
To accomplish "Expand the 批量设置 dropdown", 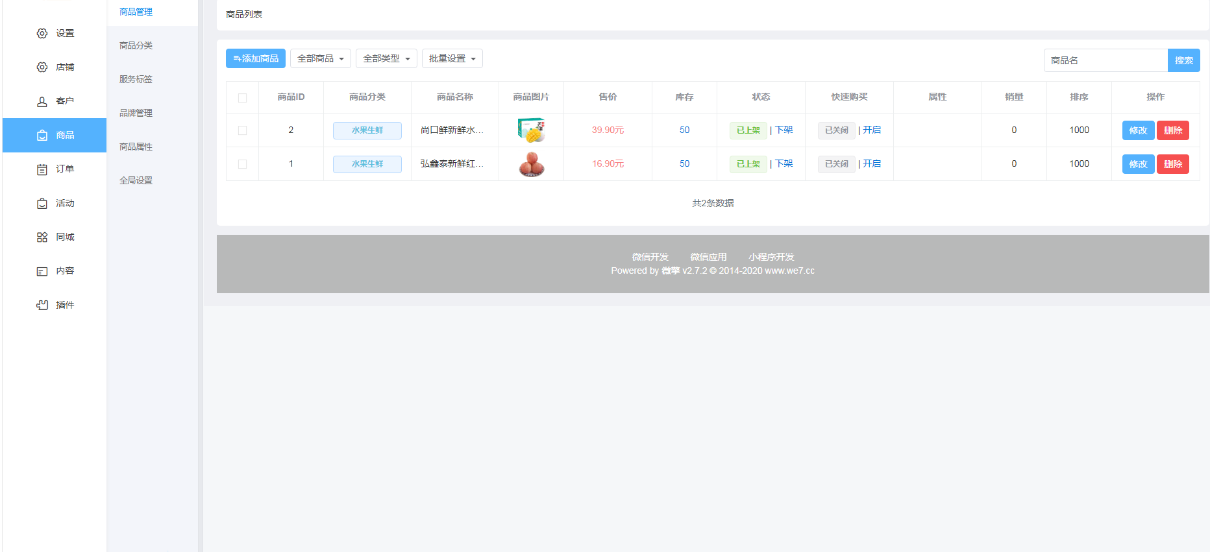I will pos(452,58).
